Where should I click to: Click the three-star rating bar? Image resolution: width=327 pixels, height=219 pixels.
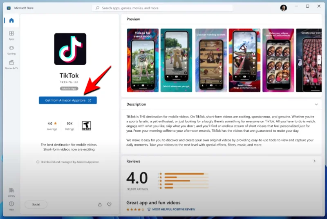pyautogui.click(x=186, y=181)
